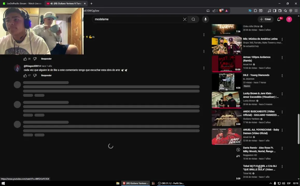Open the Brave Wallet icon
This screenshot has height=186, width=300.
[x=280, y=11]
